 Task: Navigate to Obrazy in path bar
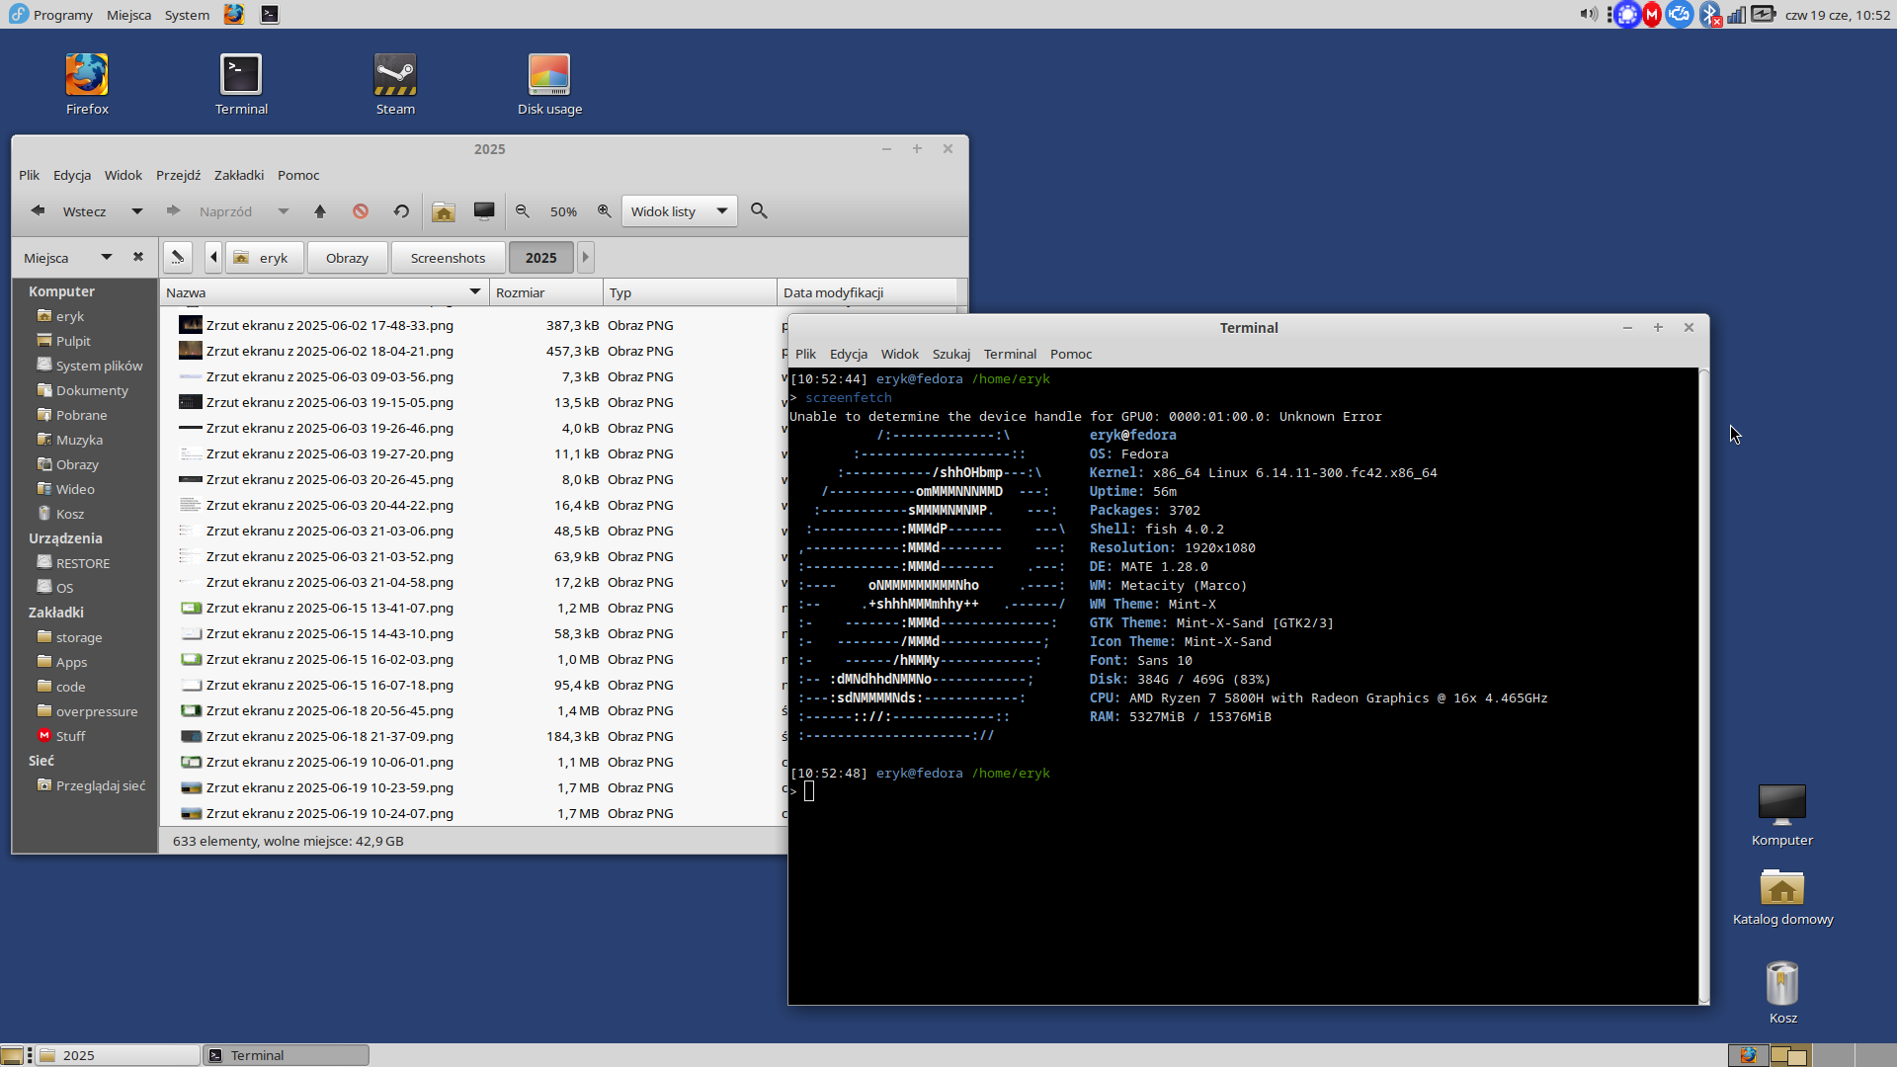coord(347,258)
